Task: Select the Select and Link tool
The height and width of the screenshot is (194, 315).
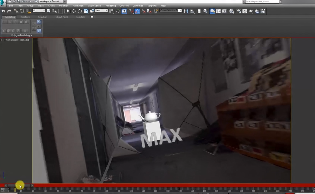Action: coord(16,11)
